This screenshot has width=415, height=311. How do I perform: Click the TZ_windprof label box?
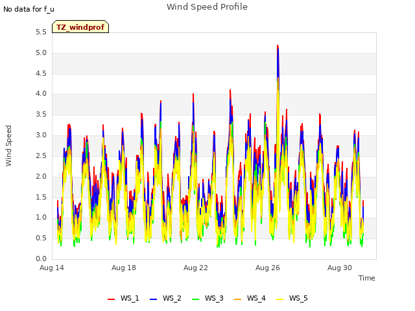pyautogui.click(x=80, y=27)
